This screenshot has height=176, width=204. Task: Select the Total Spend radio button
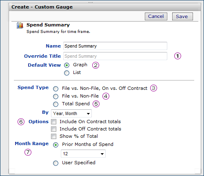pos(55,104)
